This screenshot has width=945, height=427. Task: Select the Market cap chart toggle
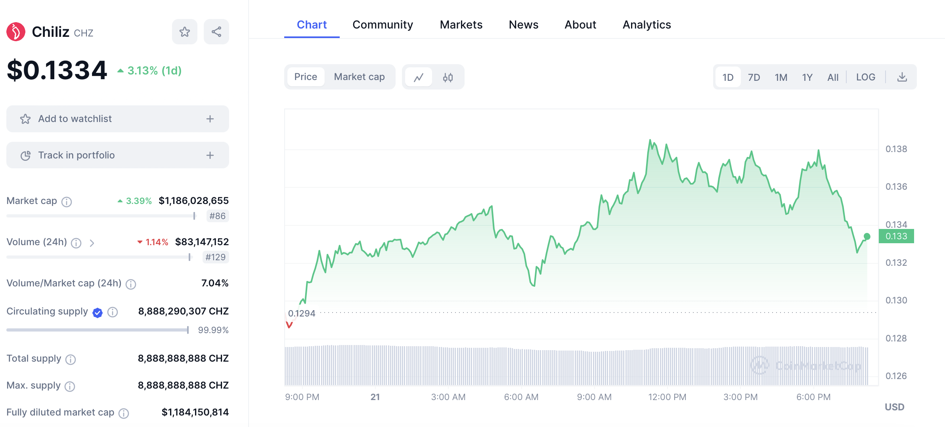pos(359,77)
